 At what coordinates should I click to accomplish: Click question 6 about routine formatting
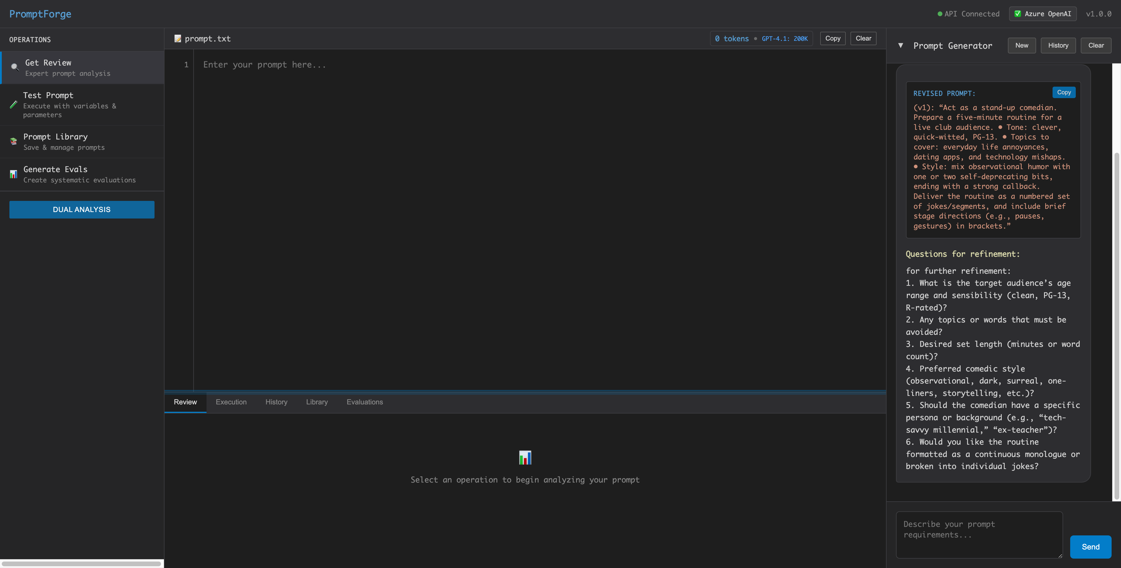993,454
